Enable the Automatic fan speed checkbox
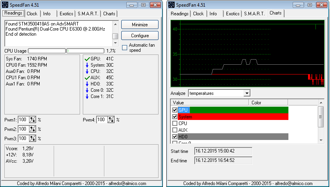This screenshot has width=330, height=187. coord(124,47)
